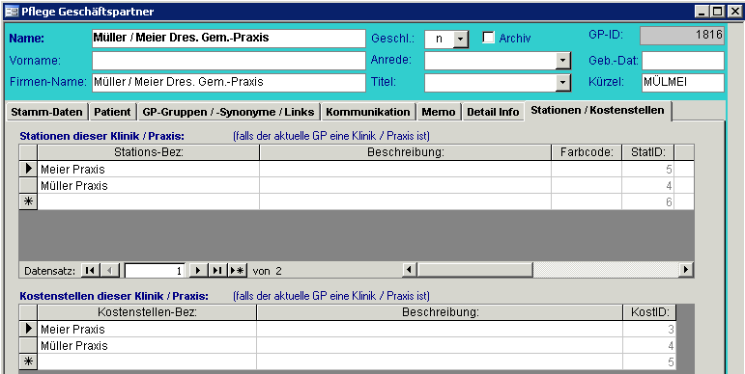This screenshot has height=374, width=745.
Task: Click the GP-ID field showing 1816
Action: click(682, 35)
